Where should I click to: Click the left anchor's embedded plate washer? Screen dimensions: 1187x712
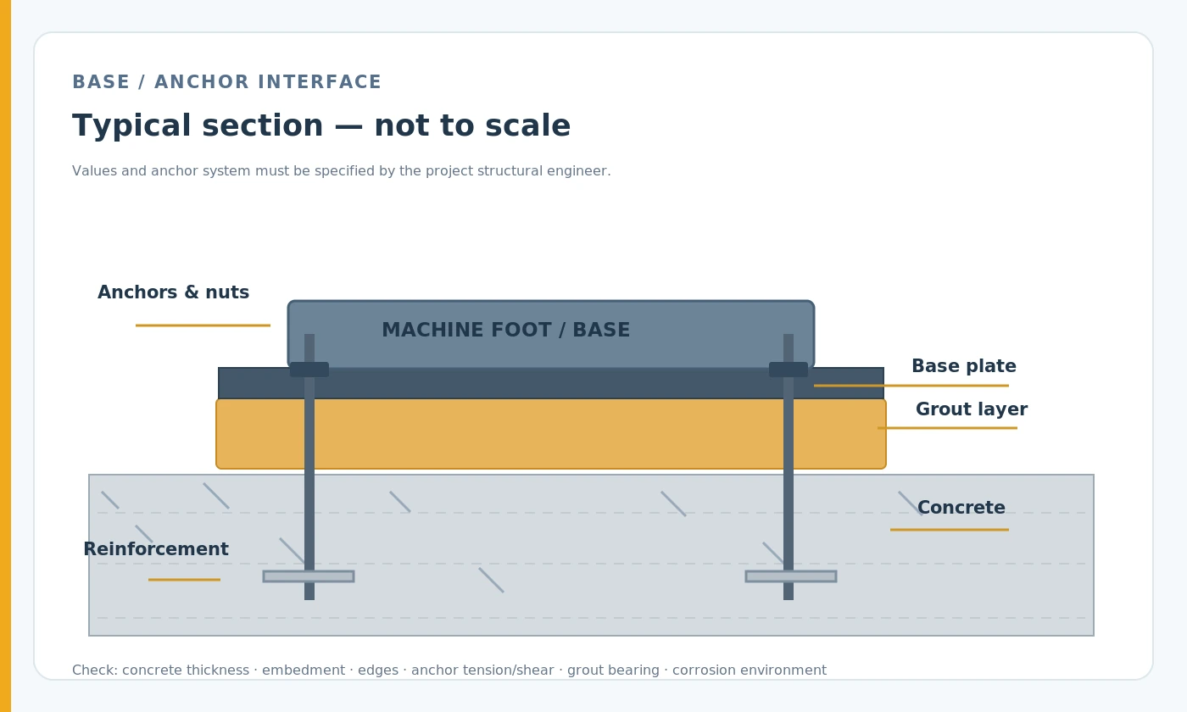309,576
